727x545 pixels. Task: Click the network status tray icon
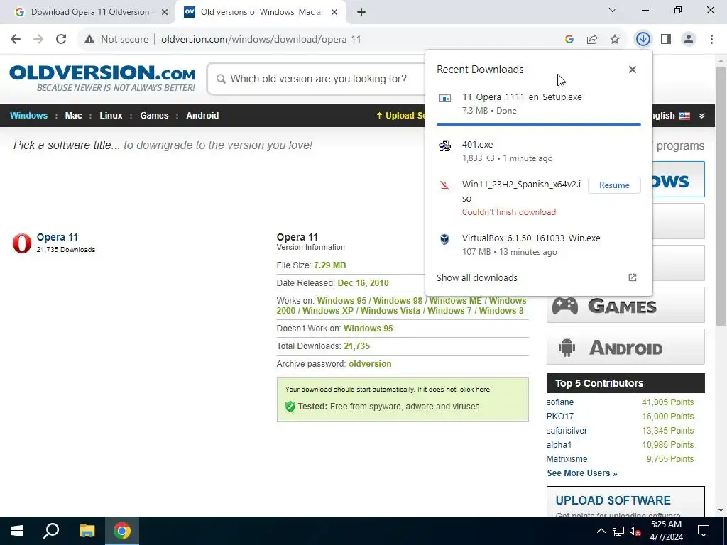pyautogui.click(x=618, y=531)
